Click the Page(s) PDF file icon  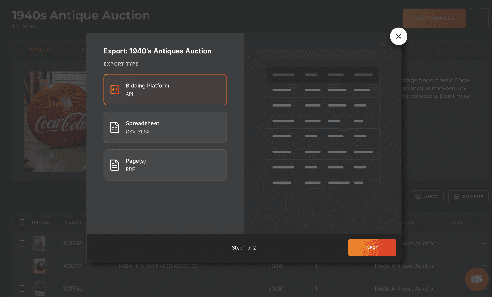click(115, 165)
